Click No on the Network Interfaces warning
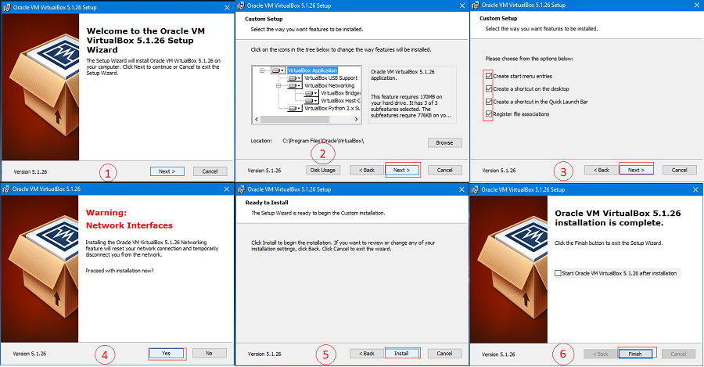This screenshot has height=367, width=704. 209,354
